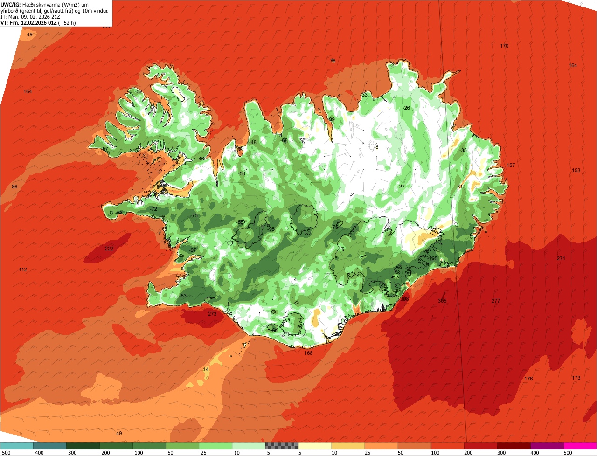Click the map value 173 in the southeast corner
Screen dimensions: 597x456
[x=576, y=378]
